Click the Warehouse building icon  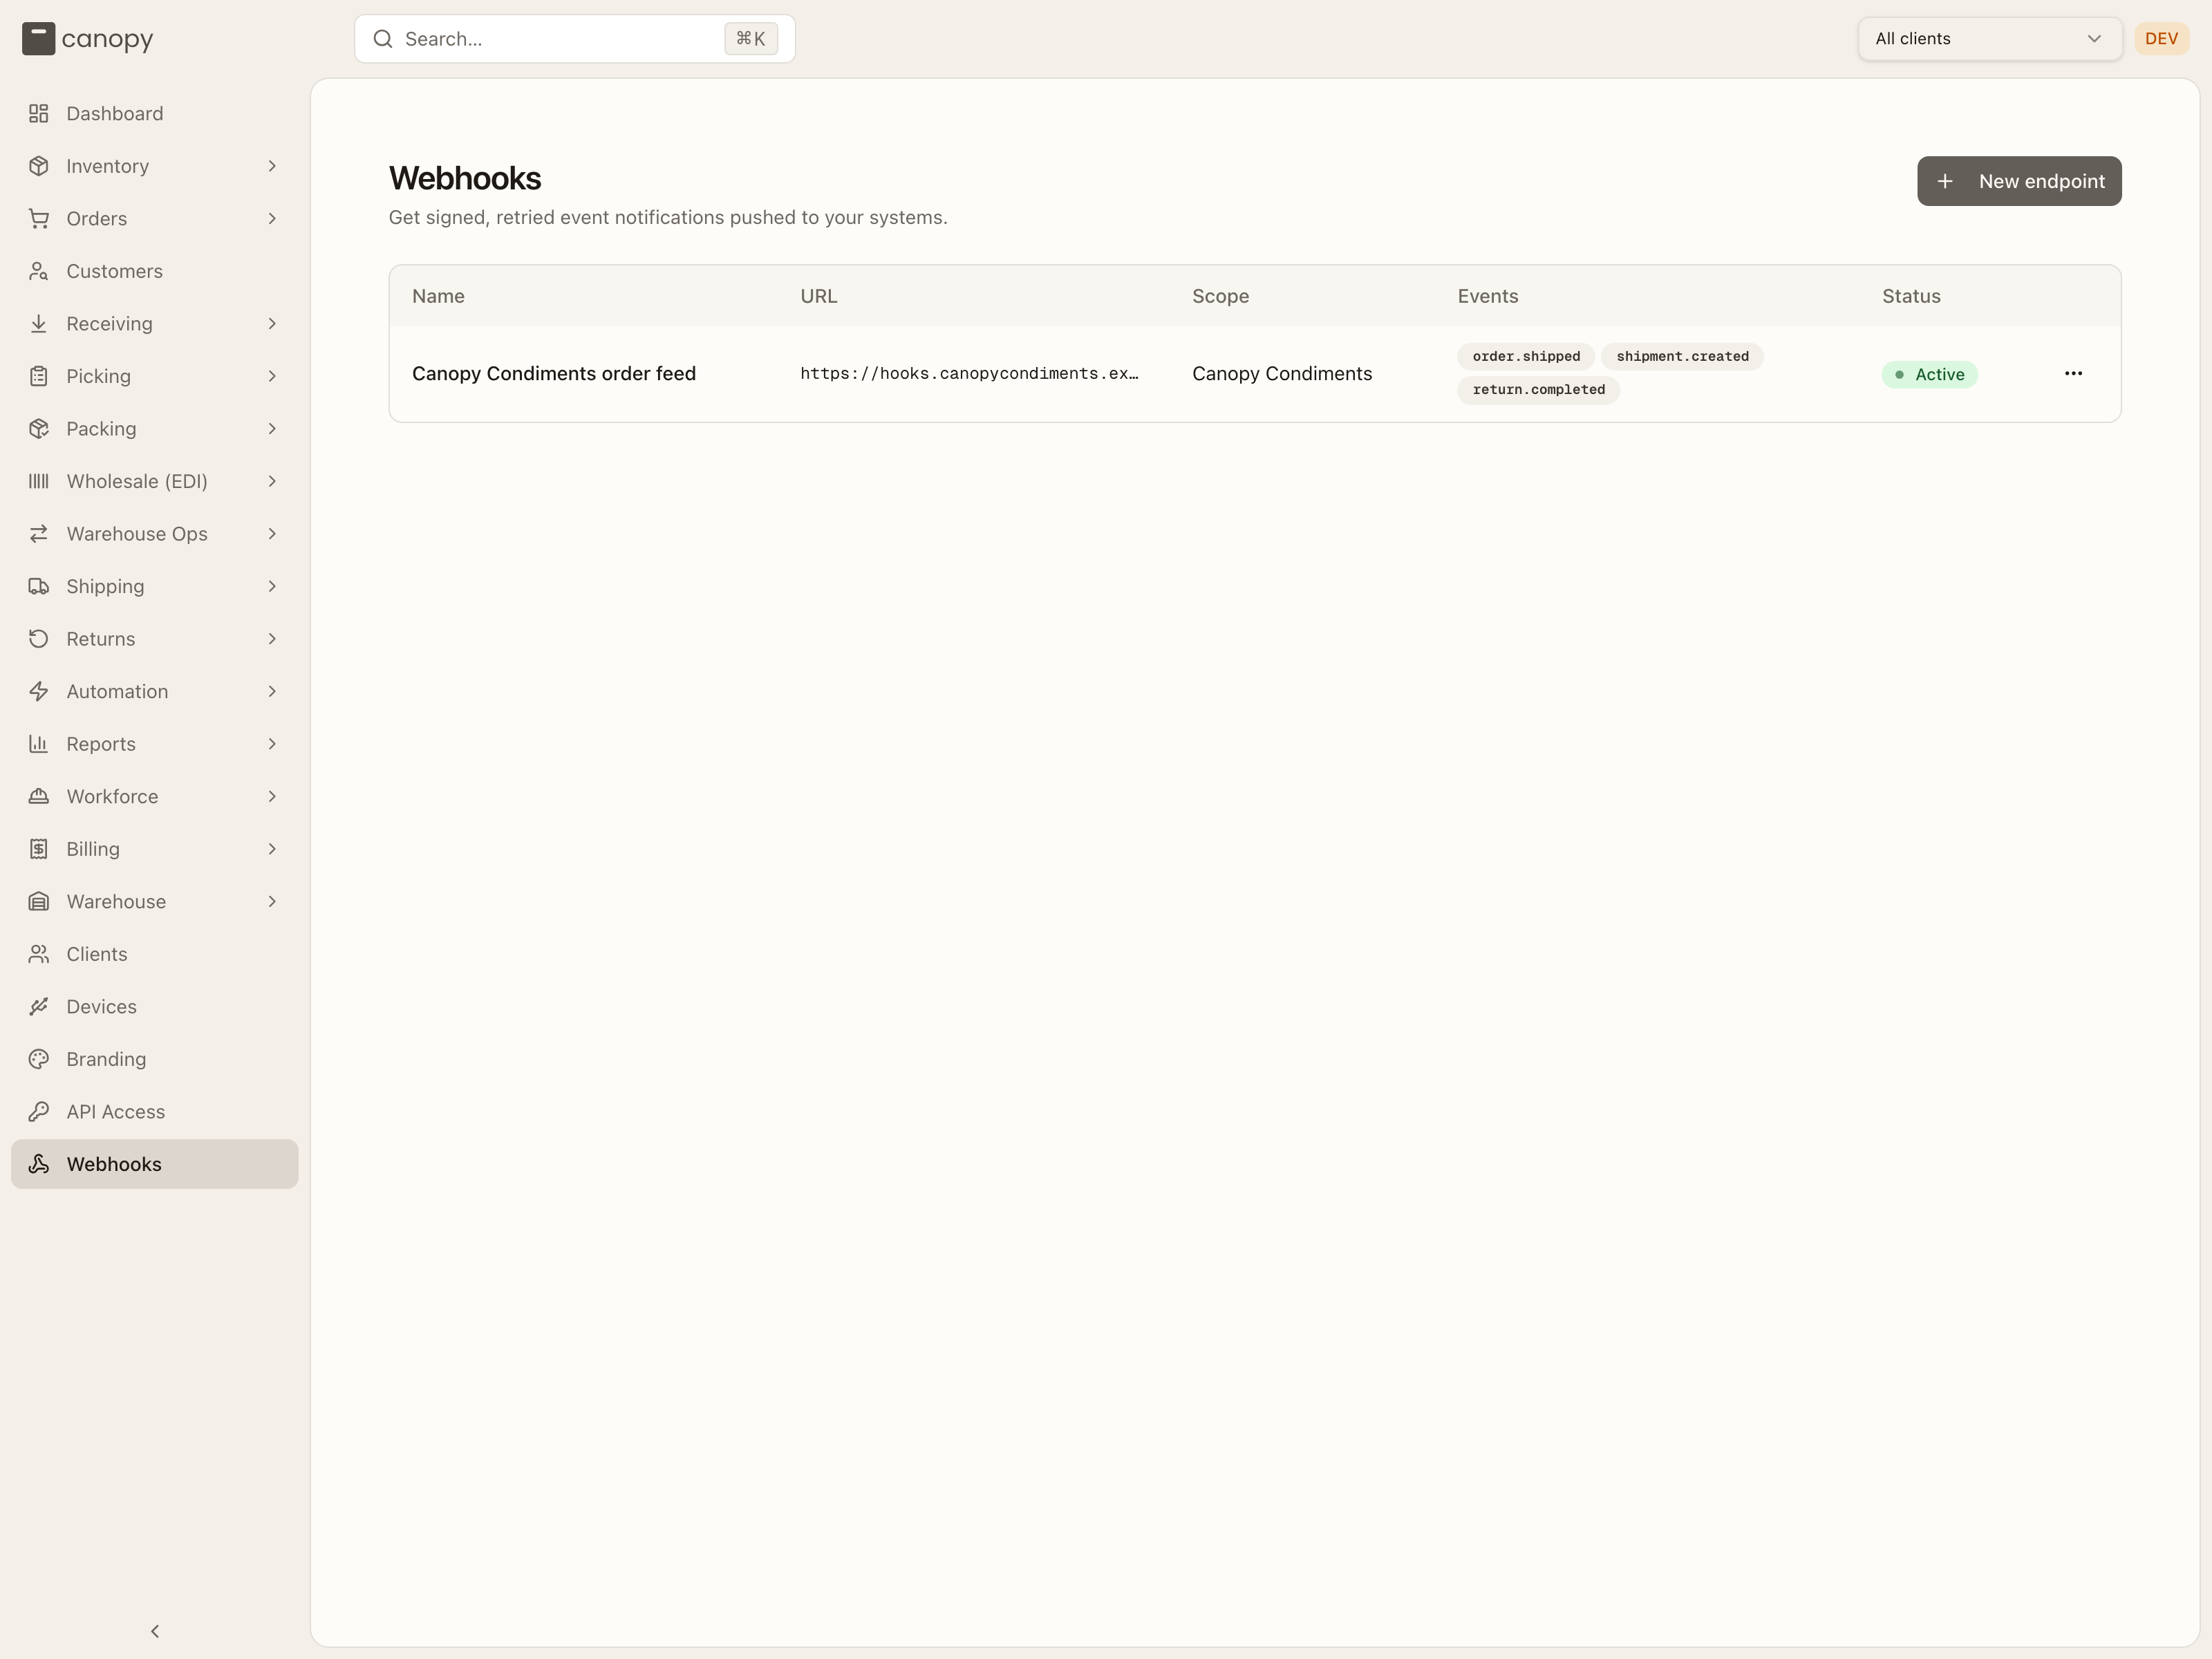[39, 901]
